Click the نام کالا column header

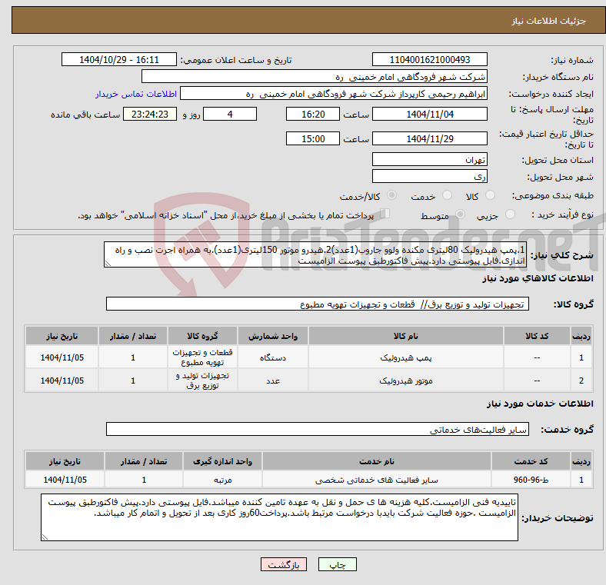point(406,336)
